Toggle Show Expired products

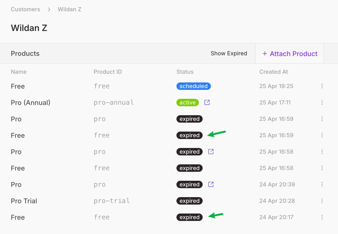[x=229, y=54]
